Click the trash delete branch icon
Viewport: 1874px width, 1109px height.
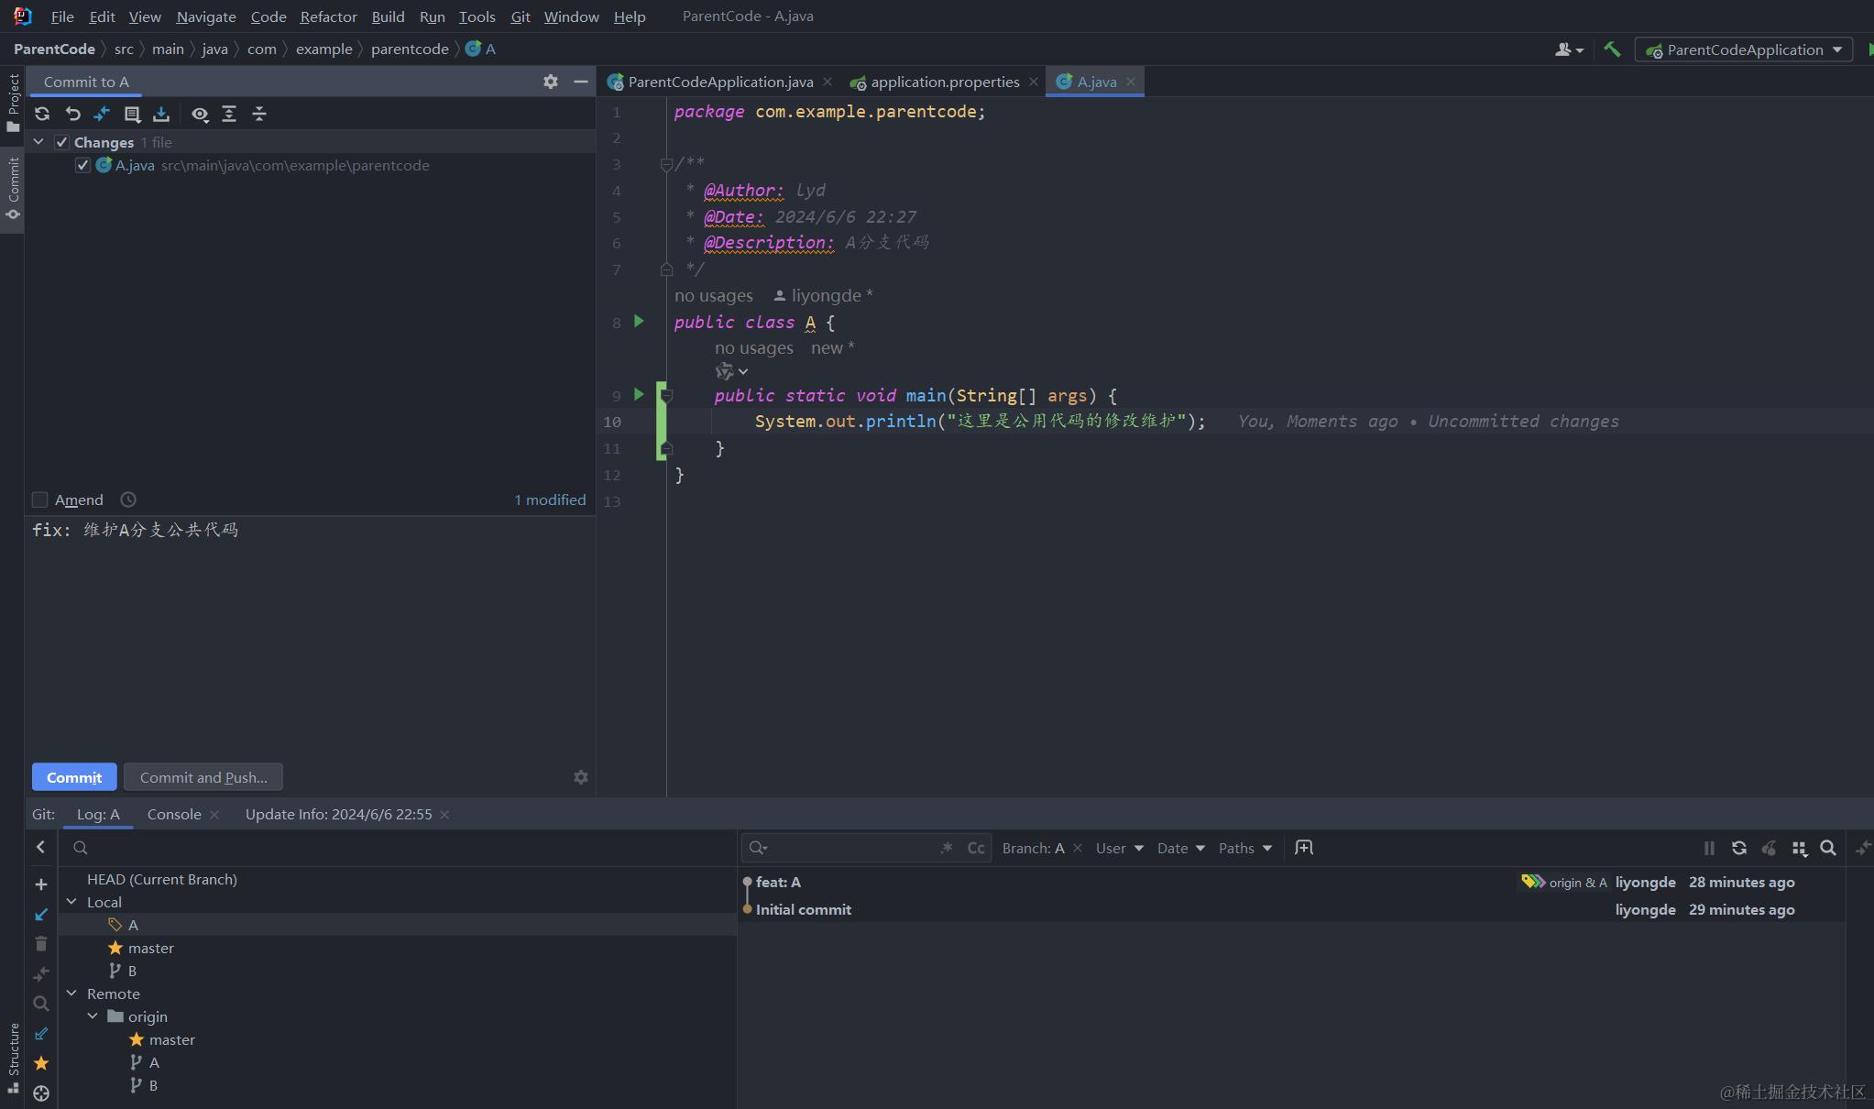(40, 943)
